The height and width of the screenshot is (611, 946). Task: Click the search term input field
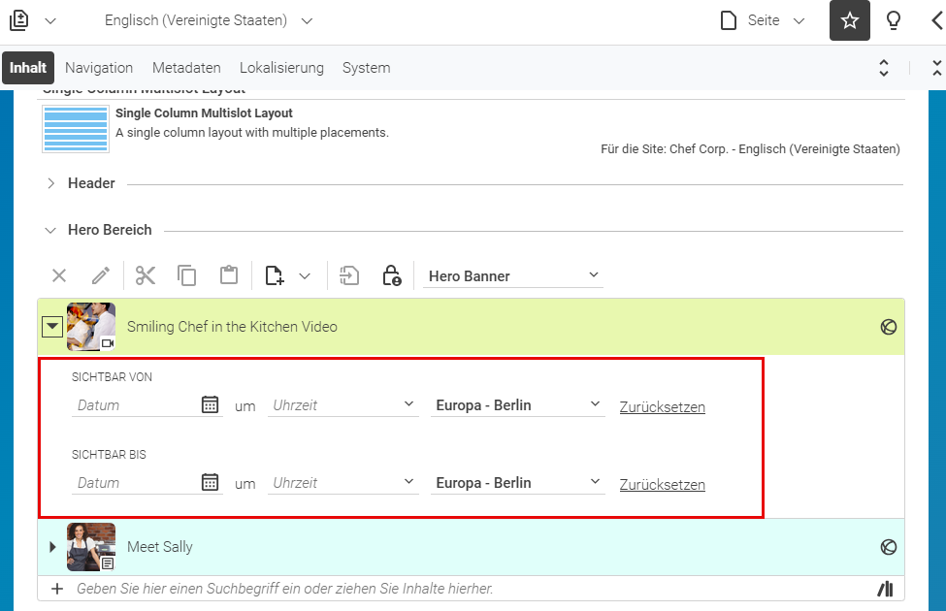coord(471,589)
